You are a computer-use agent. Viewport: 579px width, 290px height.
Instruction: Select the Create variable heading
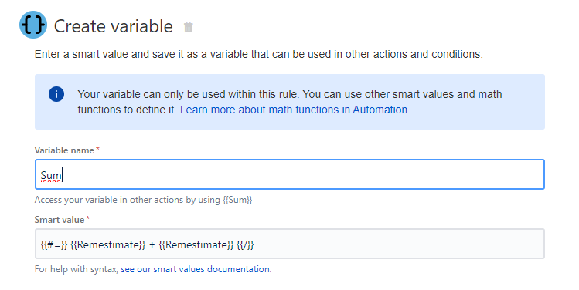click(114, 26)
